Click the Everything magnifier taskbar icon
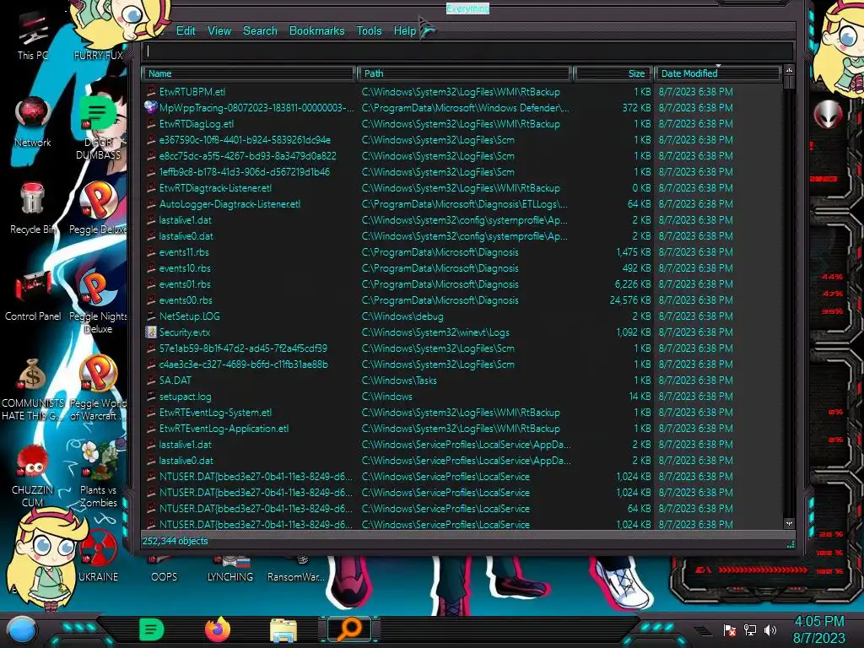 (350, 629)
